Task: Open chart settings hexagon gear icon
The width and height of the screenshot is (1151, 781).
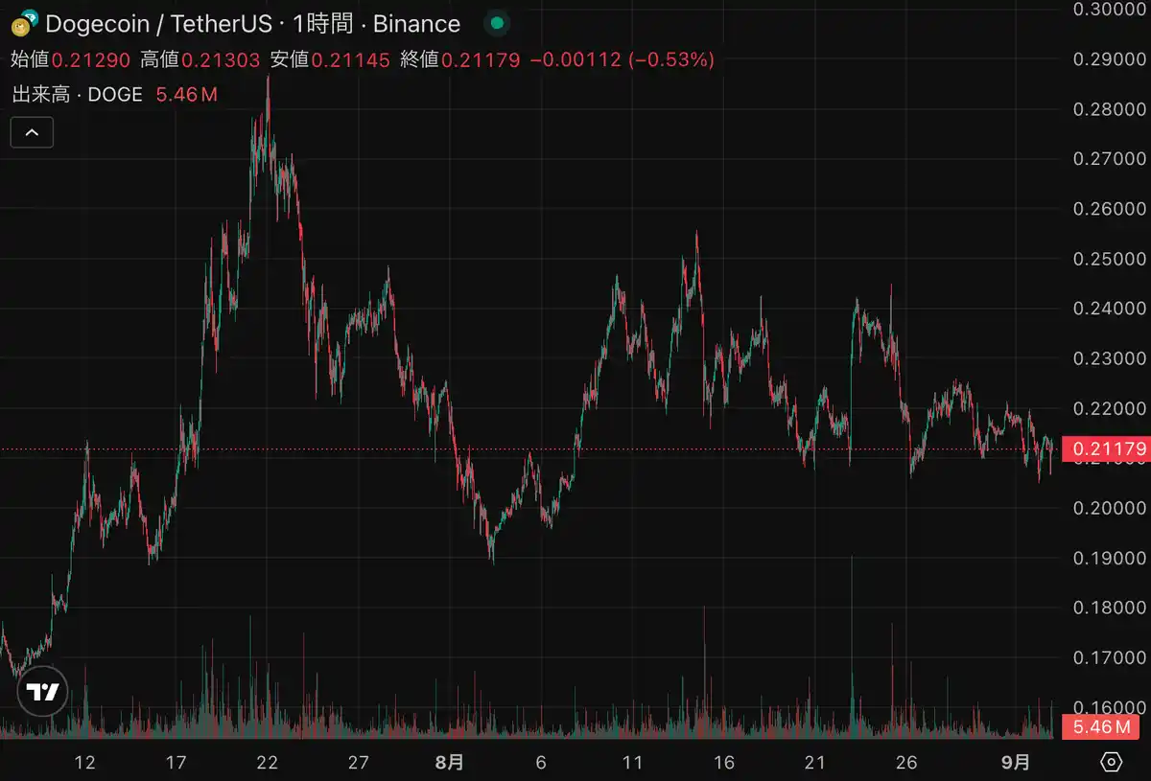Action: (x=1112, y=762)
